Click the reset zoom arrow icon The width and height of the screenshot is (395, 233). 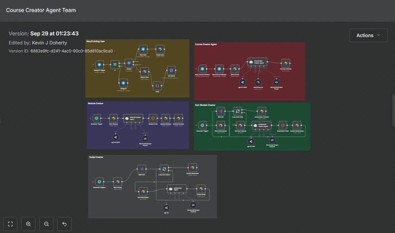65,224
